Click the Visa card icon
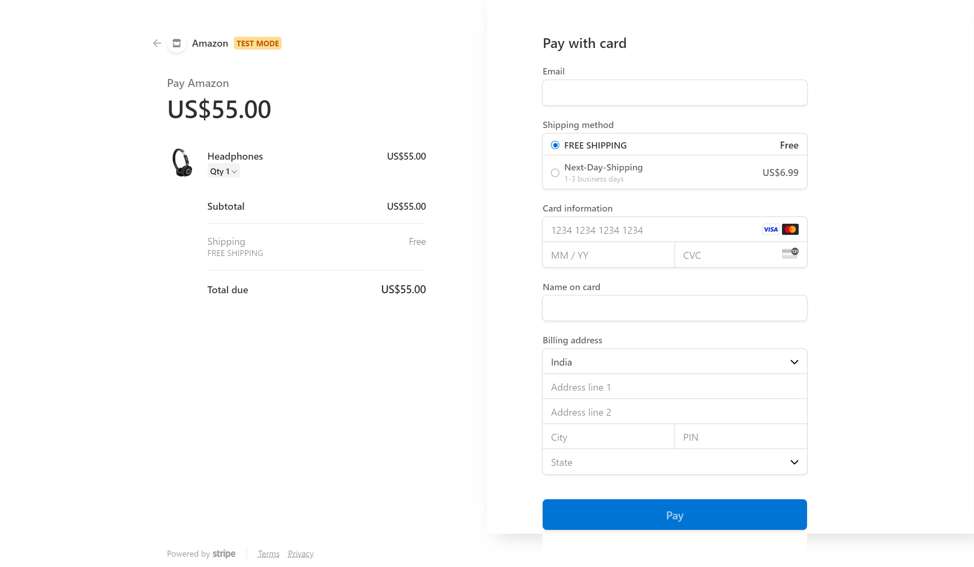974x567 pixels. [771, 229]
